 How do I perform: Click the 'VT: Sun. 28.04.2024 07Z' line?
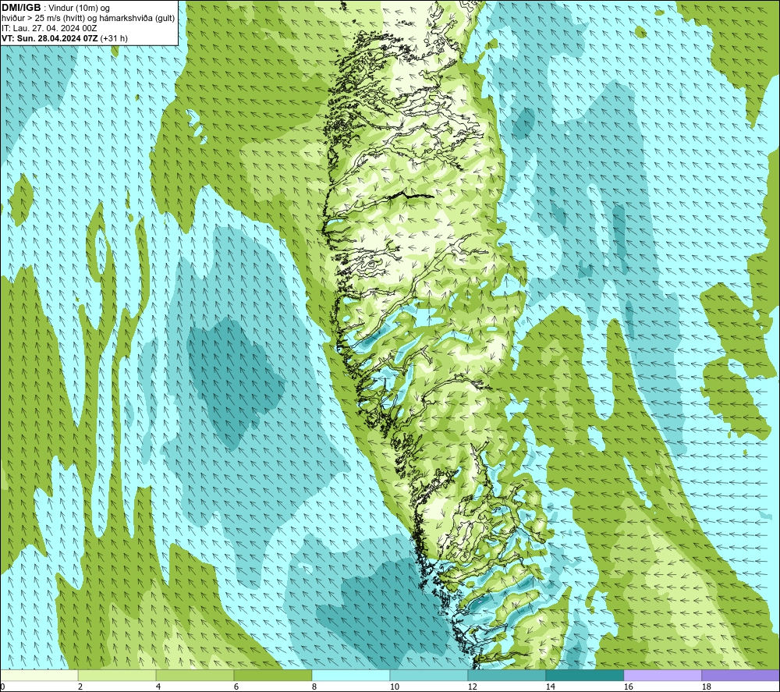(50, 38)
